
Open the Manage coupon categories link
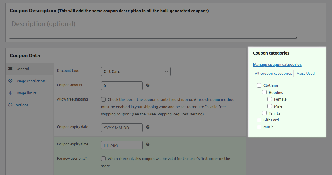pyautogui.click(x=277, y=64)
